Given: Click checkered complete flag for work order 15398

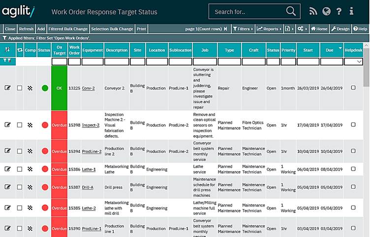Looking at the screenshot, I should click(x=30, y=125).
